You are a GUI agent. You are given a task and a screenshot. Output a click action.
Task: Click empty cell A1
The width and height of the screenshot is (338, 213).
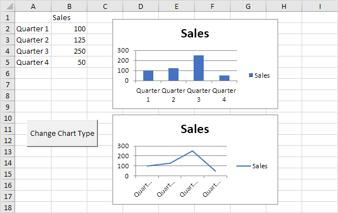[x=33, y=17]
